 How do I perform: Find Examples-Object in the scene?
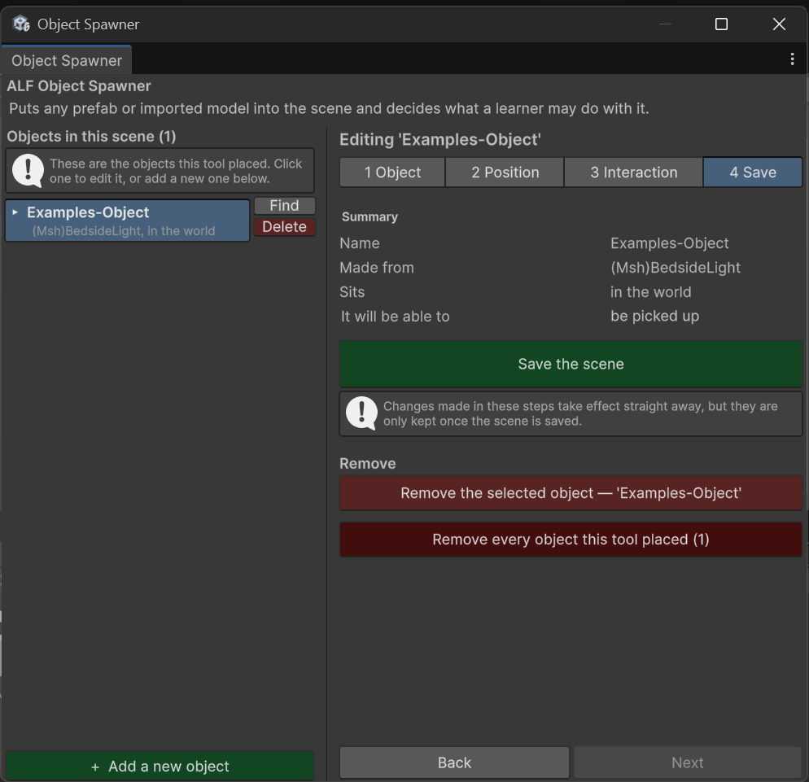point(284,205)
